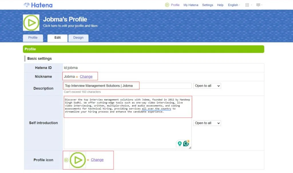Click the large profile icon preview

[x=78, y=160]
